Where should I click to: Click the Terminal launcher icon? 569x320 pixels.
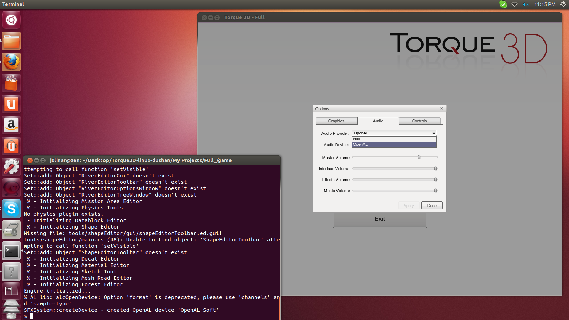[x=11, y=251]
